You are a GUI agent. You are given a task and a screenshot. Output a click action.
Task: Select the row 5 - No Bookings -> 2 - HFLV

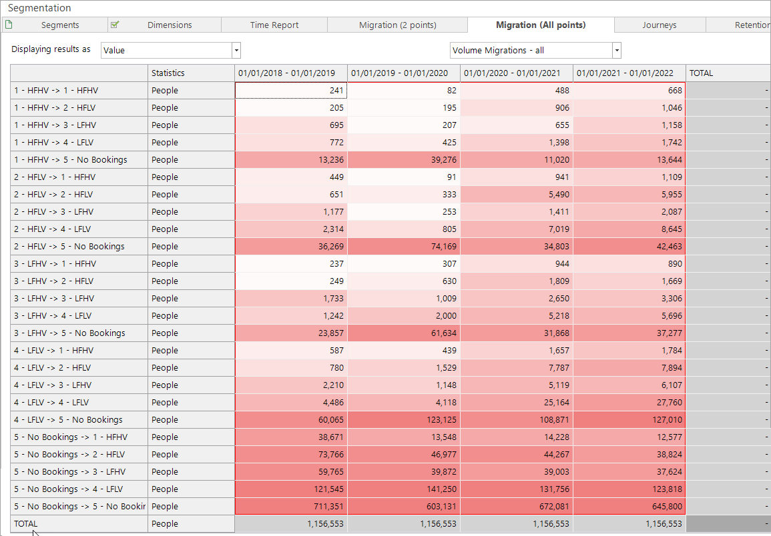(x=79, y=455)
